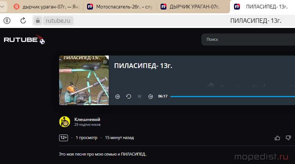Rewind 10 seconds in the player
The height and width of the screenshot is (164, 295).
coord(118,96)
